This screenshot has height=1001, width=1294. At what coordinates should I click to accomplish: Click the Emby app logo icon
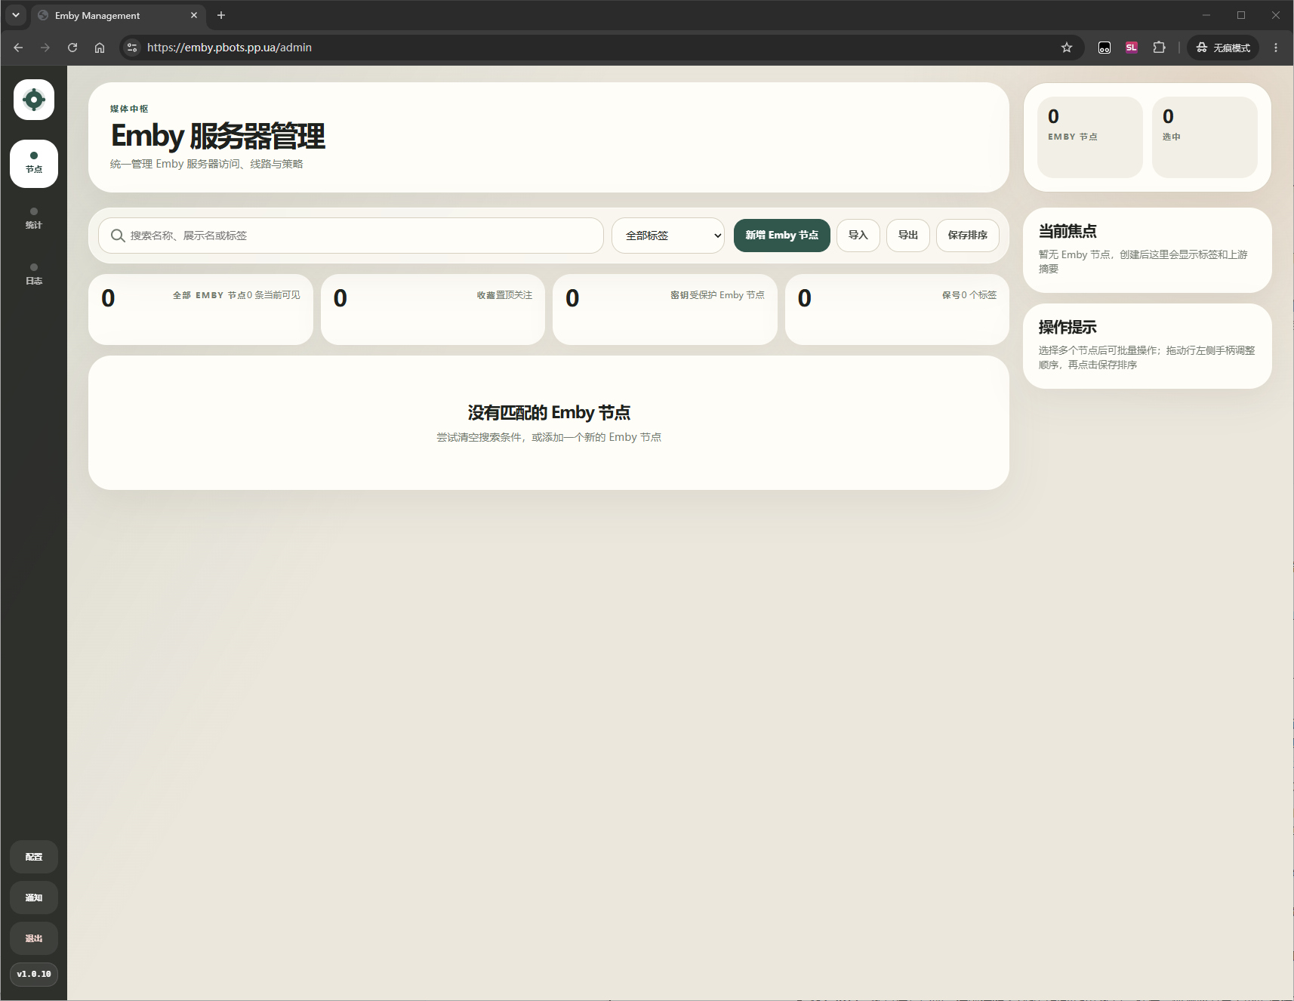coord(34,100)
